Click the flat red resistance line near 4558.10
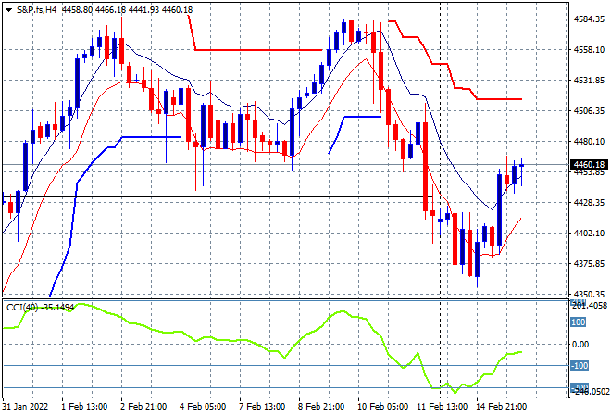 click(x=258, y=50)
